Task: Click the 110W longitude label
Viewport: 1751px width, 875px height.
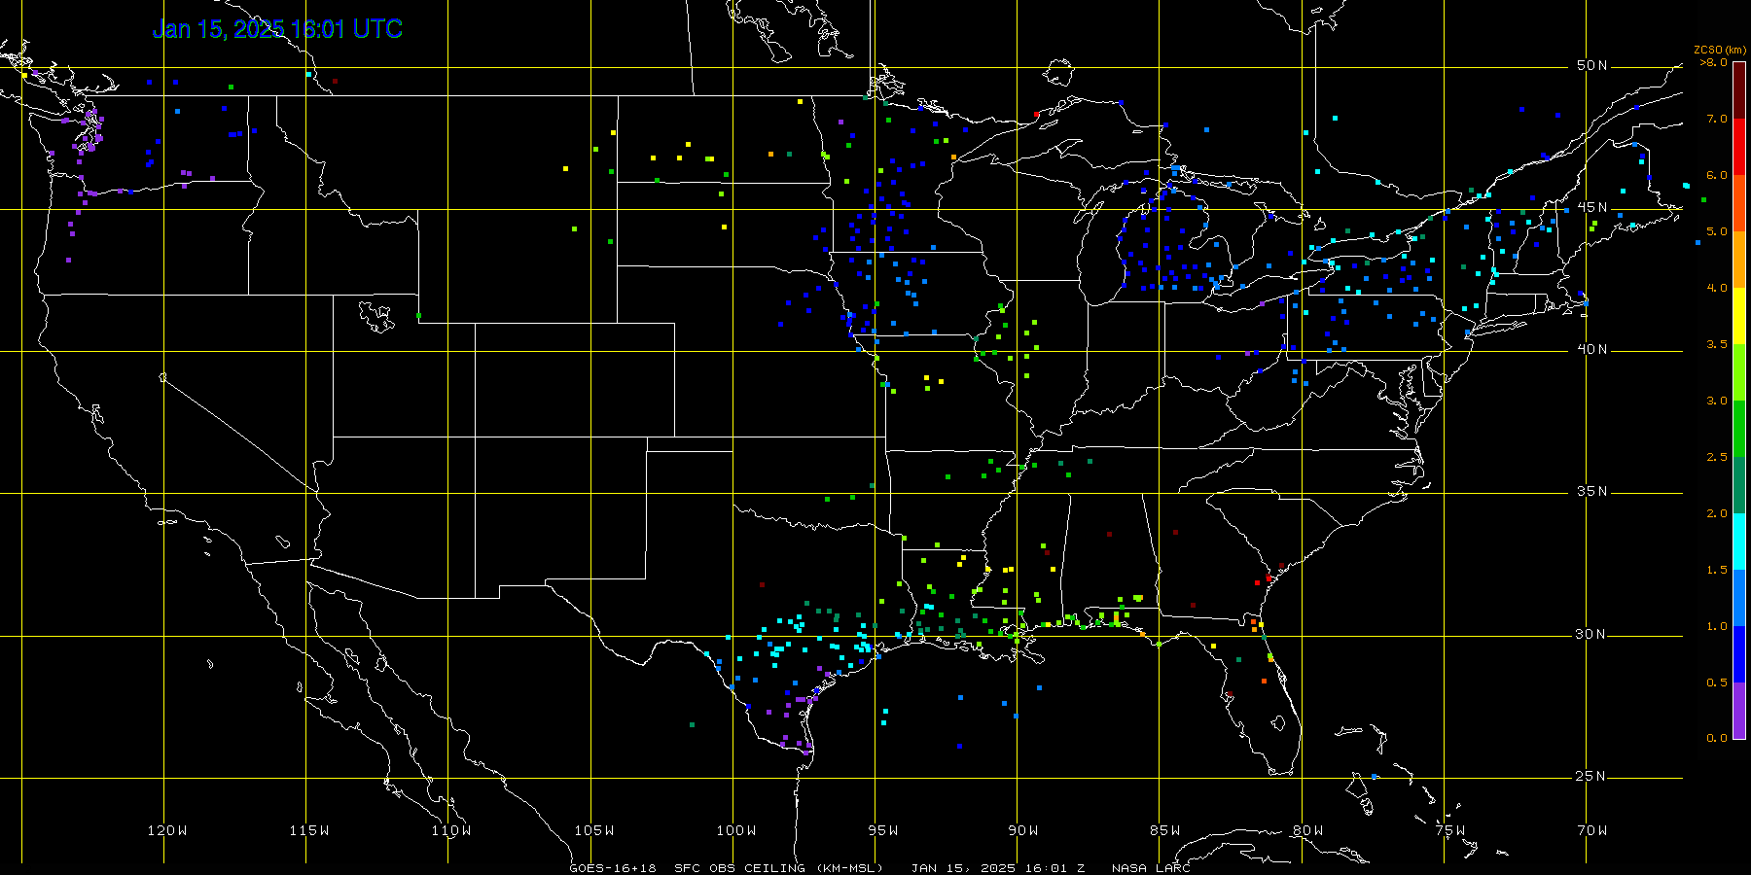Action: coord(451,830)
